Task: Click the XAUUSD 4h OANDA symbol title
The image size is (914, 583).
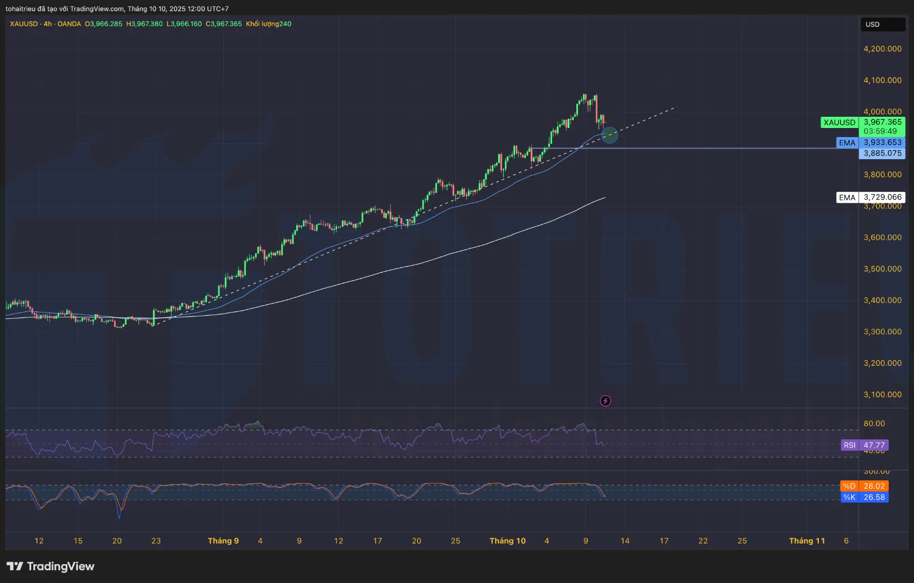Action: [x=45, y=24]
